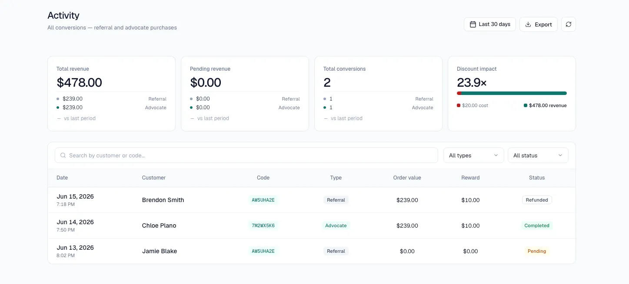Click the download icon in Export
Viewport: 629px width, 284px height.
pos(528,24)
